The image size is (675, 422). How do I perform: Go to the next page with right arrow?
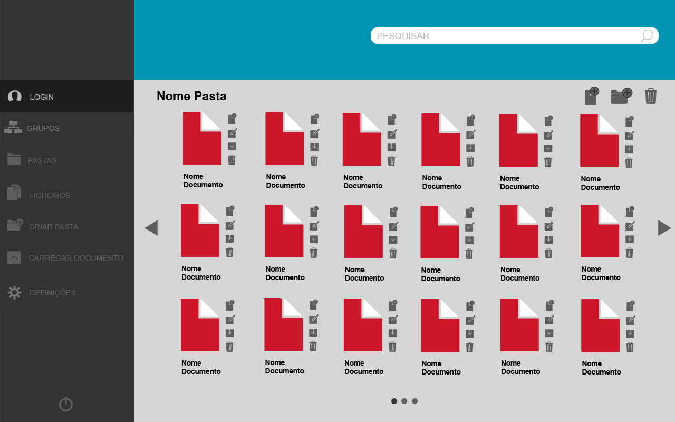coord(664,228)
